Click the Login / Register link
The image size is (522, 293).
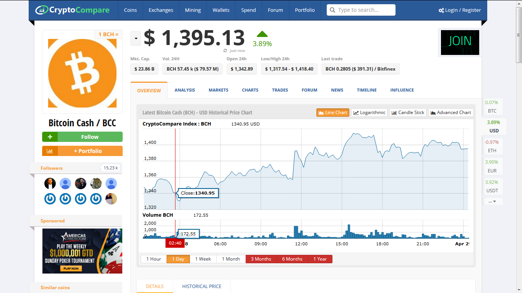460,10
